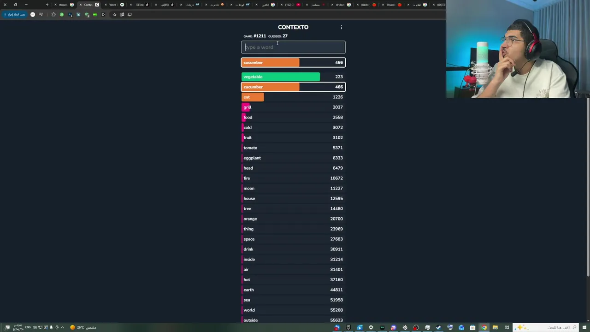Click the 'inside' guess row
590x332 pixels.
[x=293, y=259]
